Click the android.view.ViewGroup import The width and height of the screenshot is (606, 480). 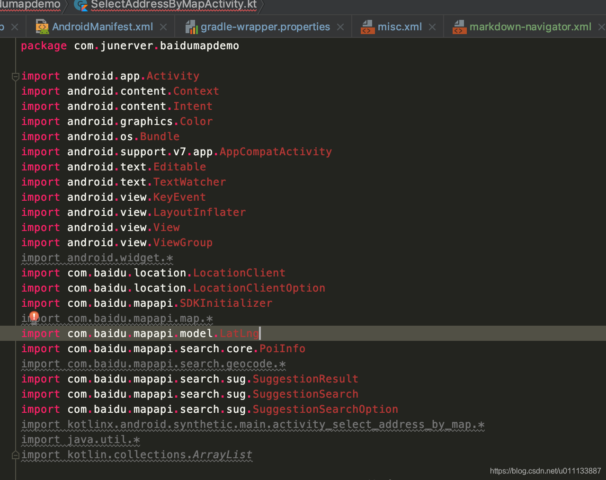[x=117, y=243]
